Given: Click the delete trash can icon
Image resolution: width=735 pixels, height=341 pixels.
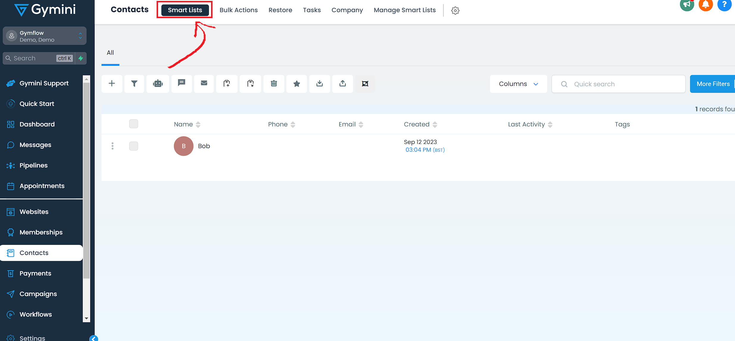Looking at the screenshot, I should (274, 84).
